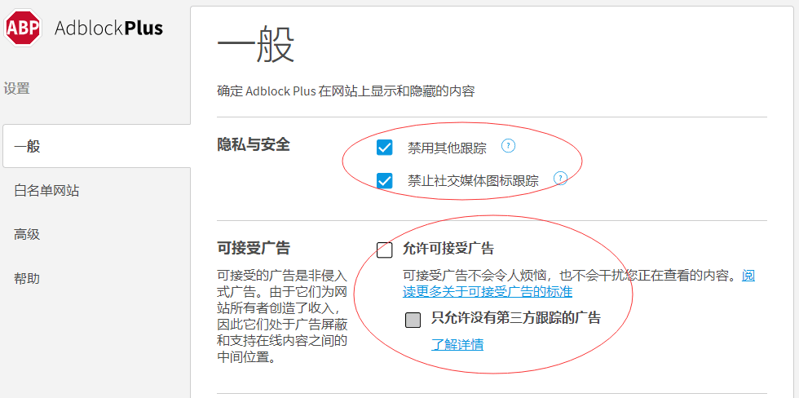Click the large 一般 page heading
Screen dimensions: 799x398
pos(256,46)
